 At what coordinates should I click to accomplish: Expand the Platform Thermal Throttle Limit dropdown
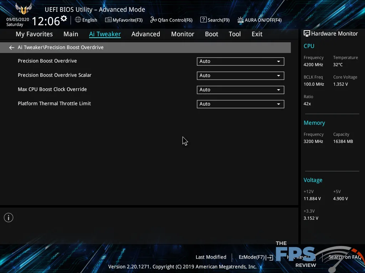click(241, 104)
